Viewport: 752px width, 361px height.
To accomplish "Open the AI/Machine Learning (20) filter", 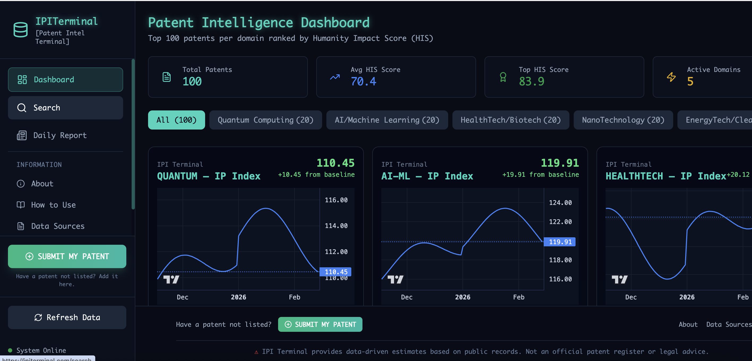I will (x=387, y=120).
